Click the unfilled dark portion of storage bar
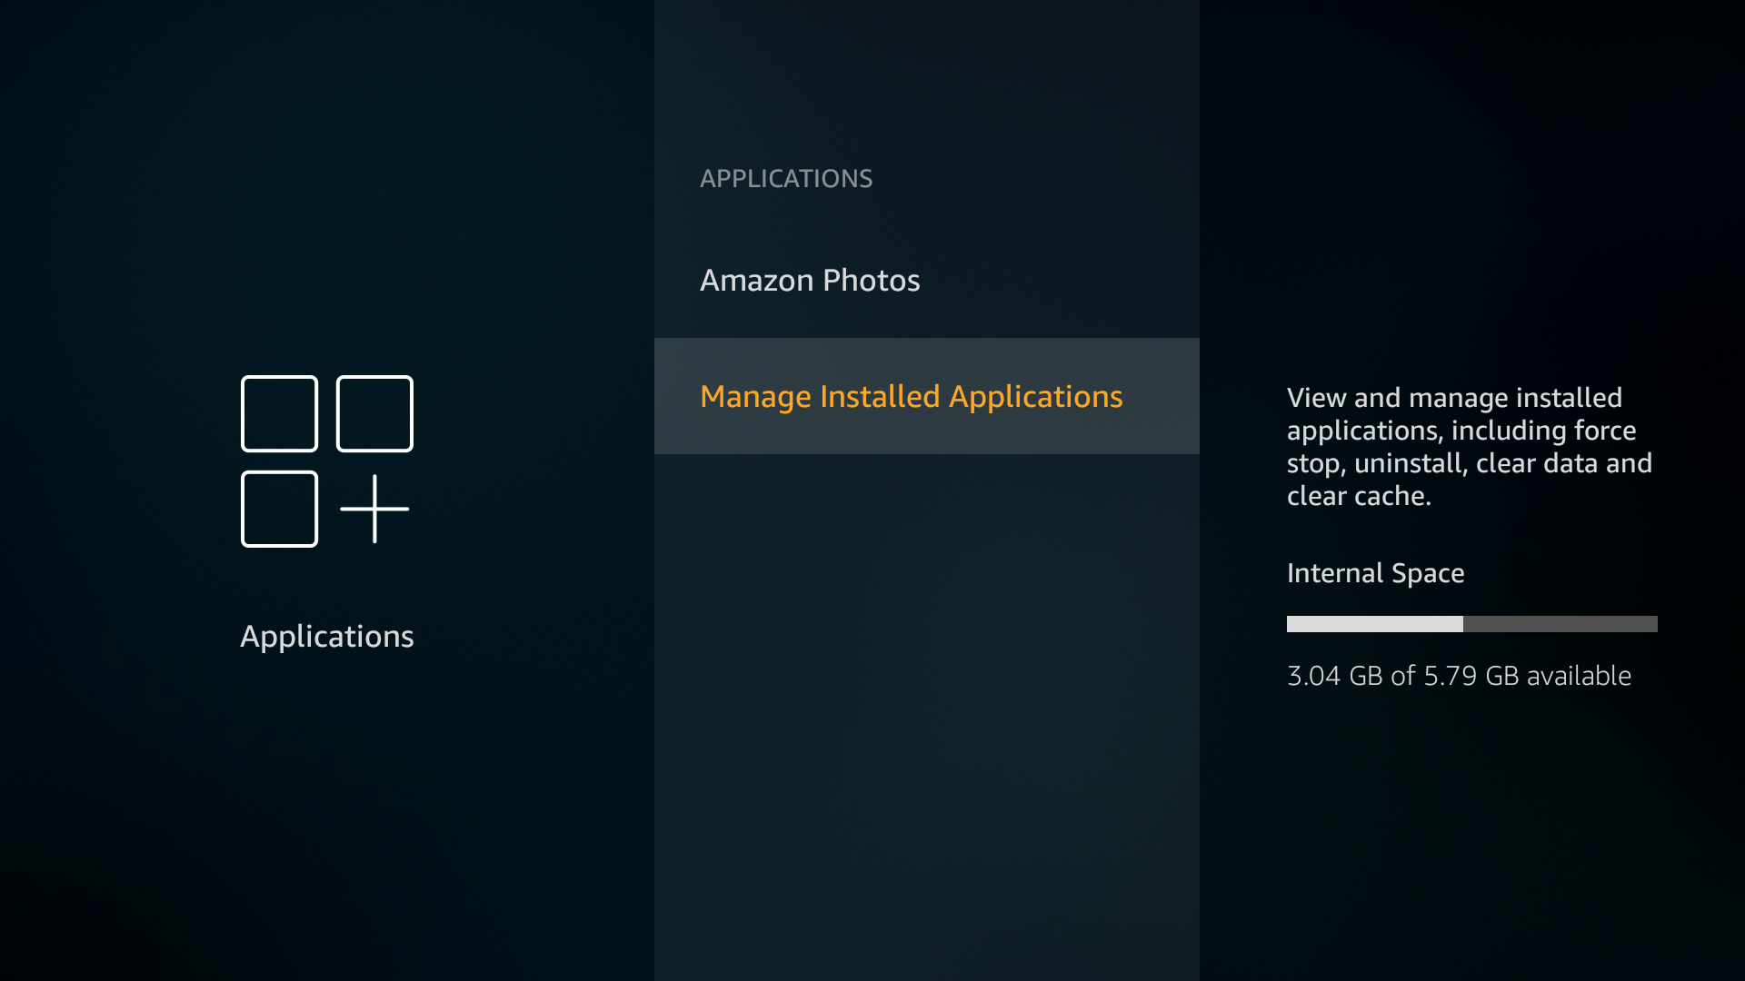 1560,624
